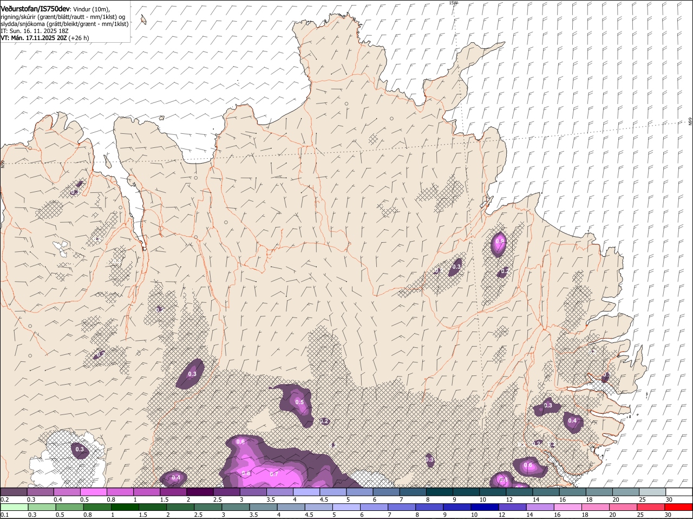Click the 'rigning/skúrir' legend description line
This screenshot has height=519, width=693.
click(63, 17)
